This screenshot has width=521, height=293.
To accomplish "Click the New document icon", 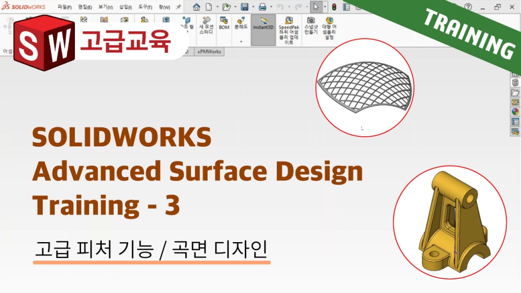I will 209,7.
